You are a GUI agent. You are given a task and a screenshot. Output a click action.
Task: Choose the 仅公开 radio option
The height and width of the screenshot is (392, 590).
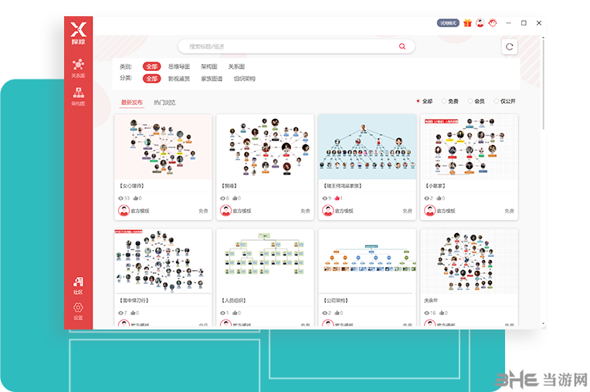(497, 101)
